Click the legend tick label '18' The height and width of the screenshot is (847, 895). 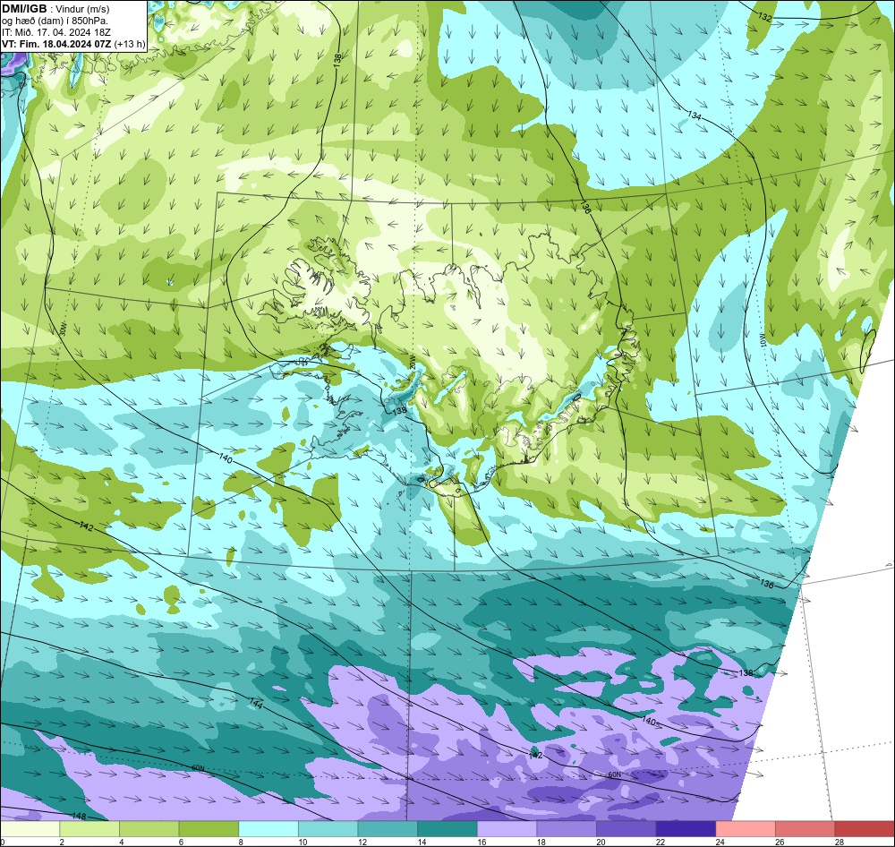point(541,842)
